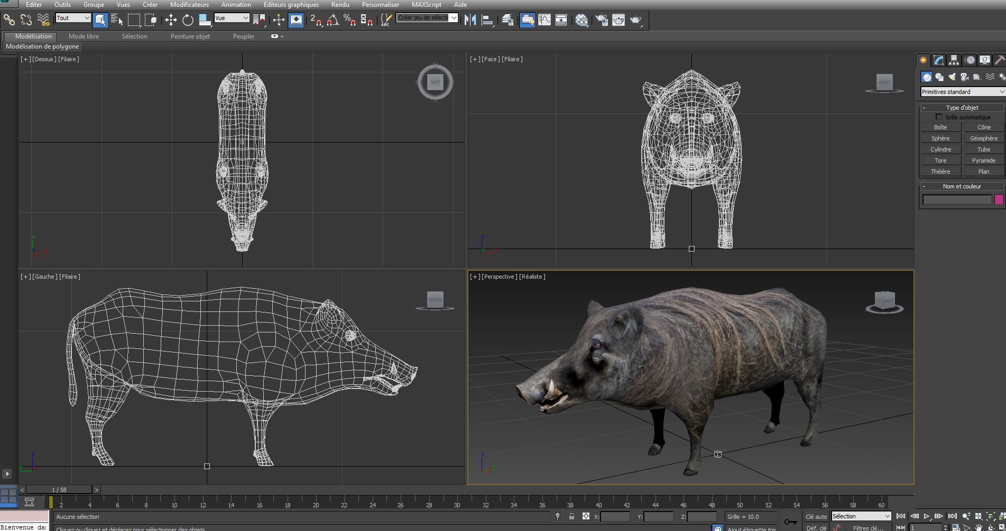Toggle the selection lock icon
Viewport: 1006px width, 531px height.
[x=571, y=516]
